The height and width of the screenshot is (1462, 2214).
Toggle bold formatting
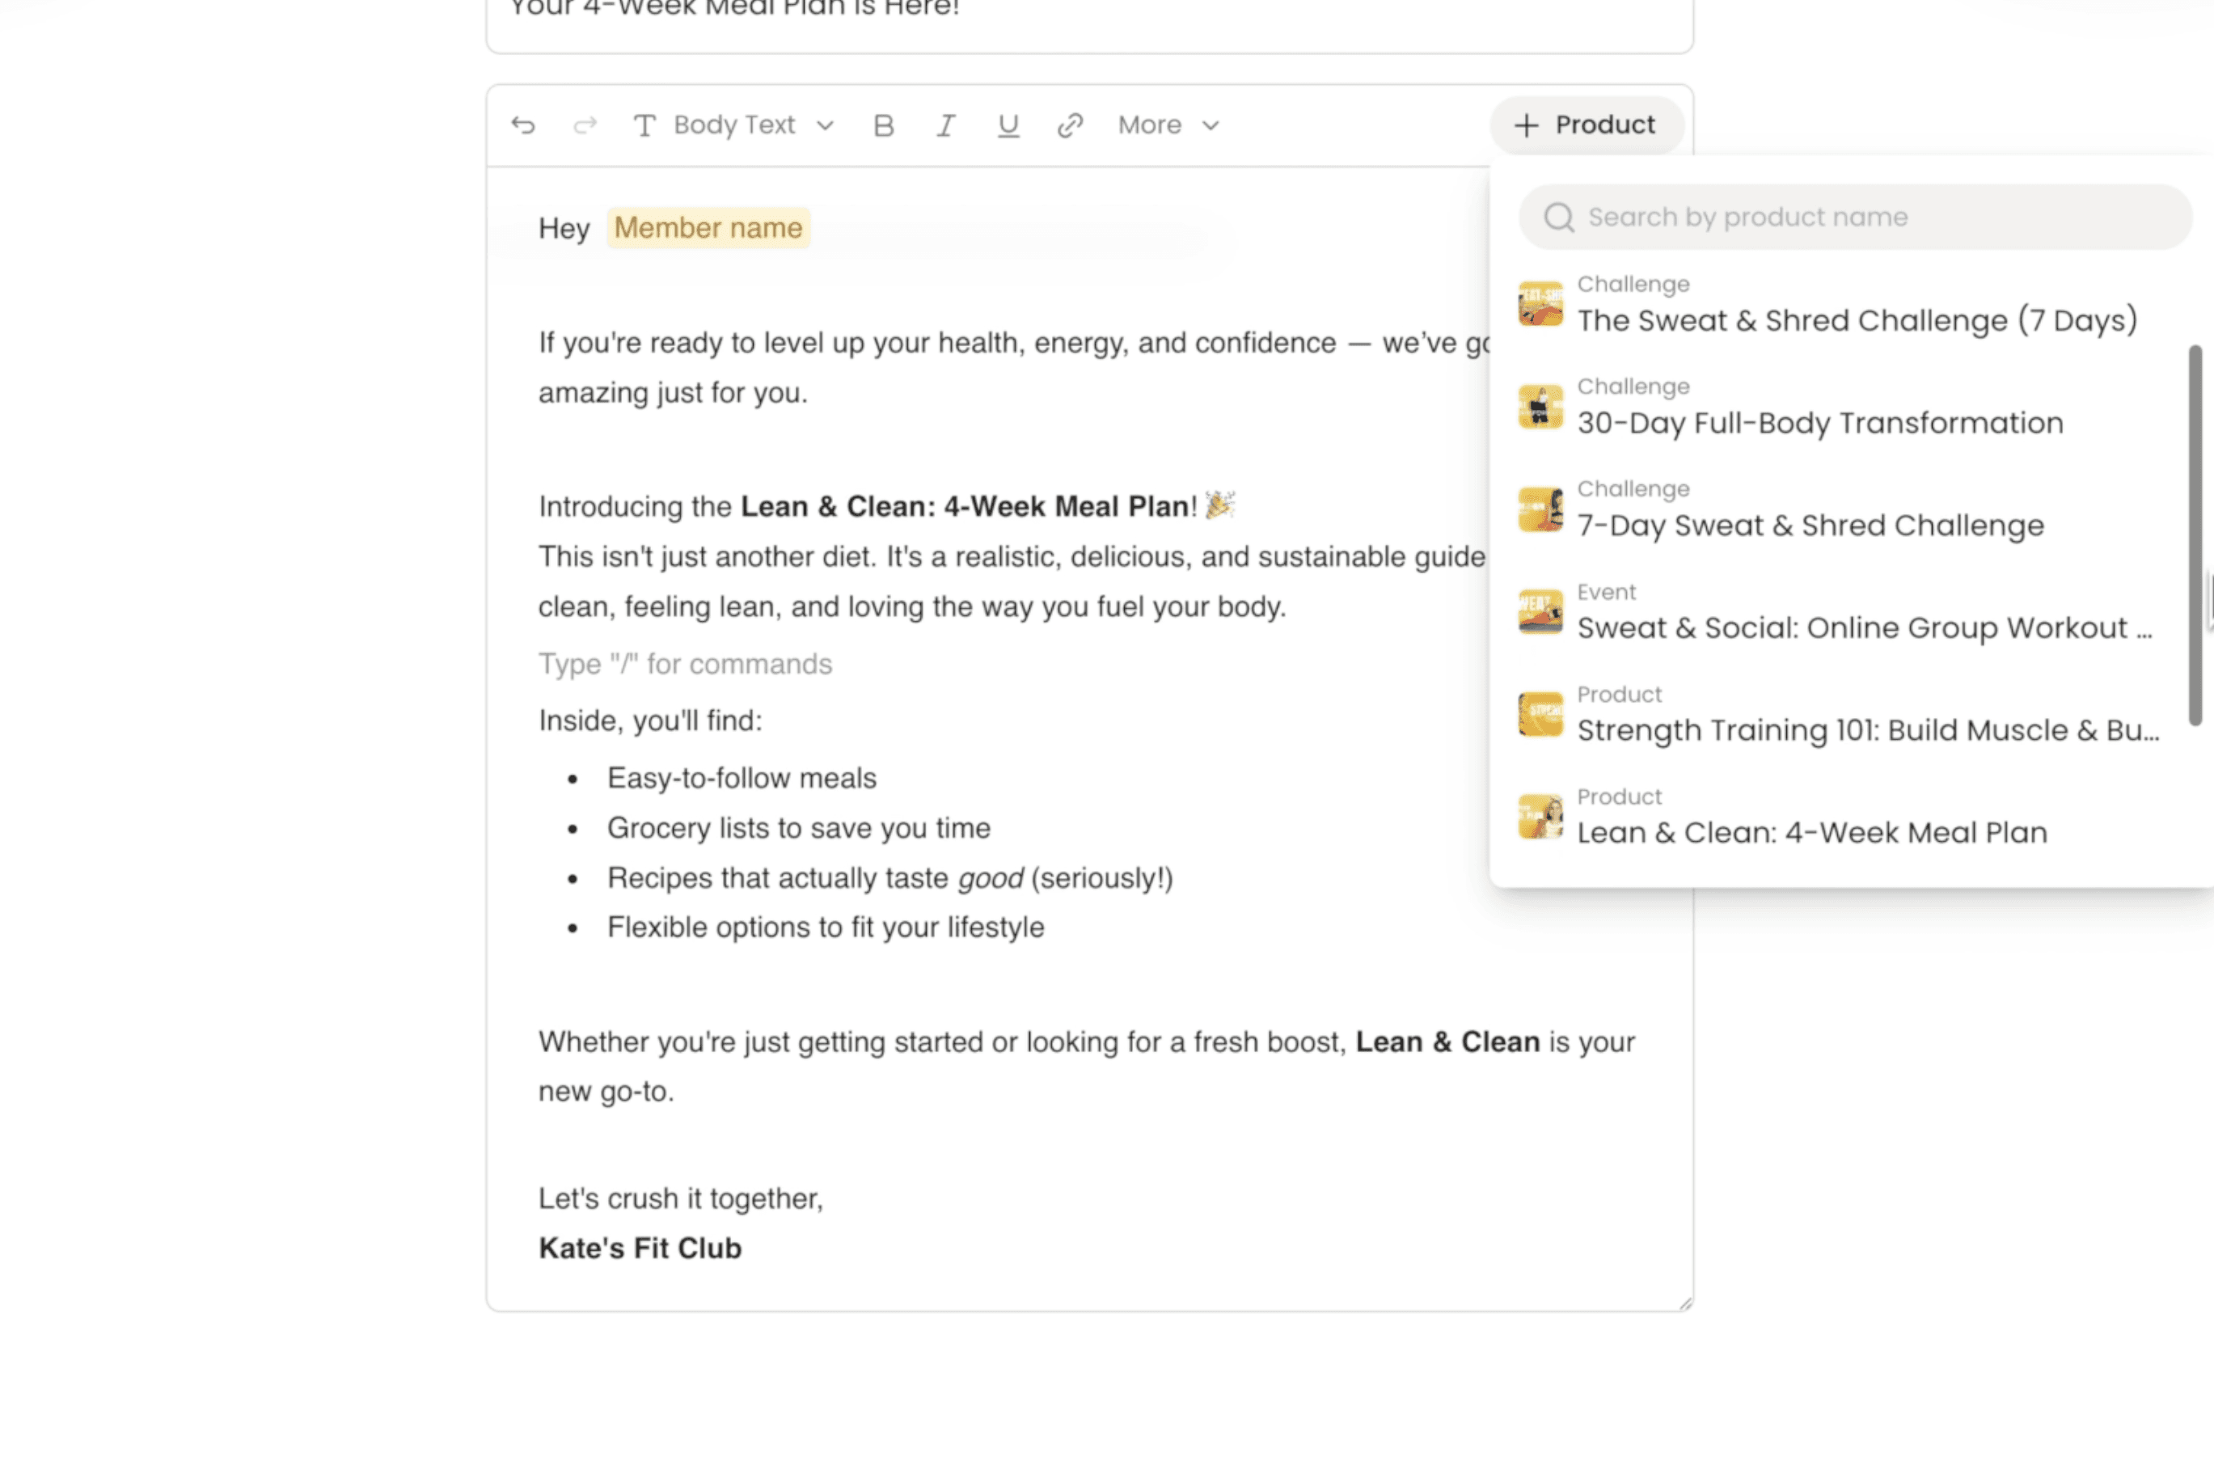pyautogui.click(x=884, y=125)
